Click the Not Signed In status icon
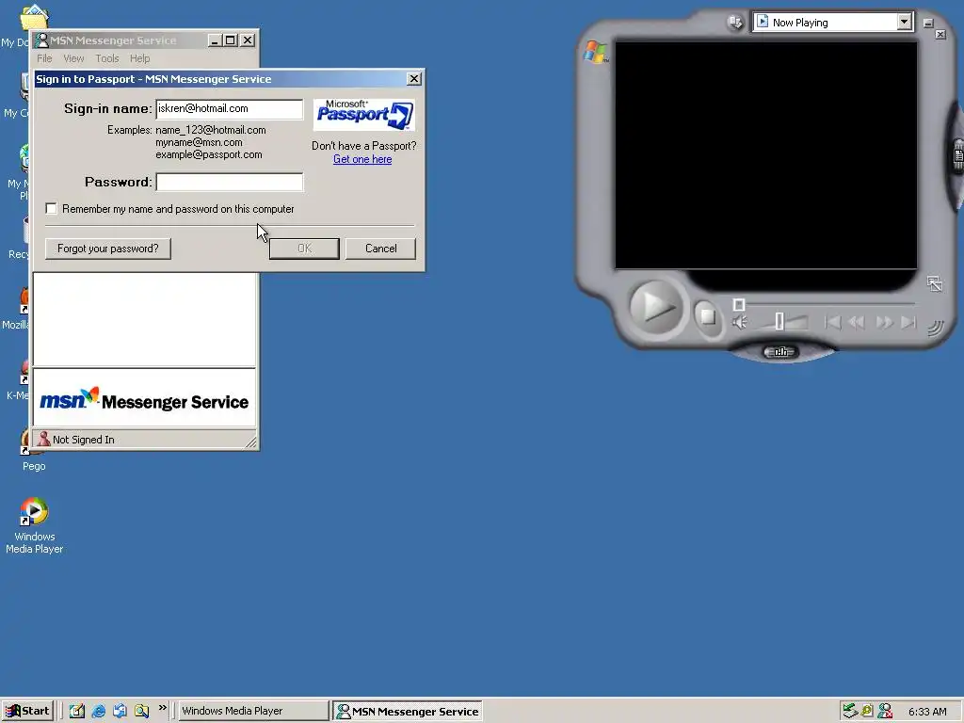 point(43,439)
